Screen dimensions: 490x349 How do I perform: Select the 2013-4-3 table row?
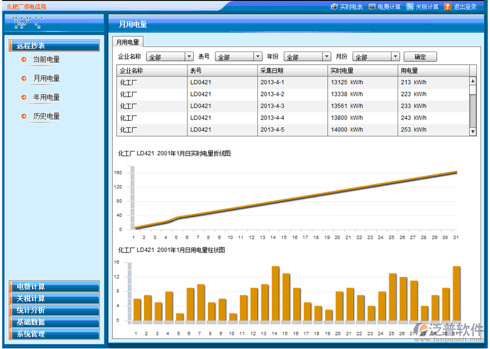[x=293, y=106]
